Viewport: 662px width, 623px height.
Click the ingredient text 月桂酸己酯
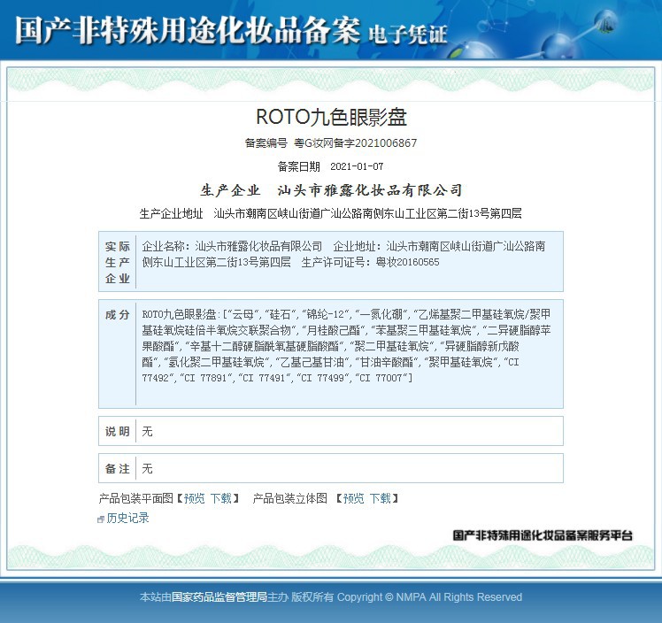click(x=334, y=330)
